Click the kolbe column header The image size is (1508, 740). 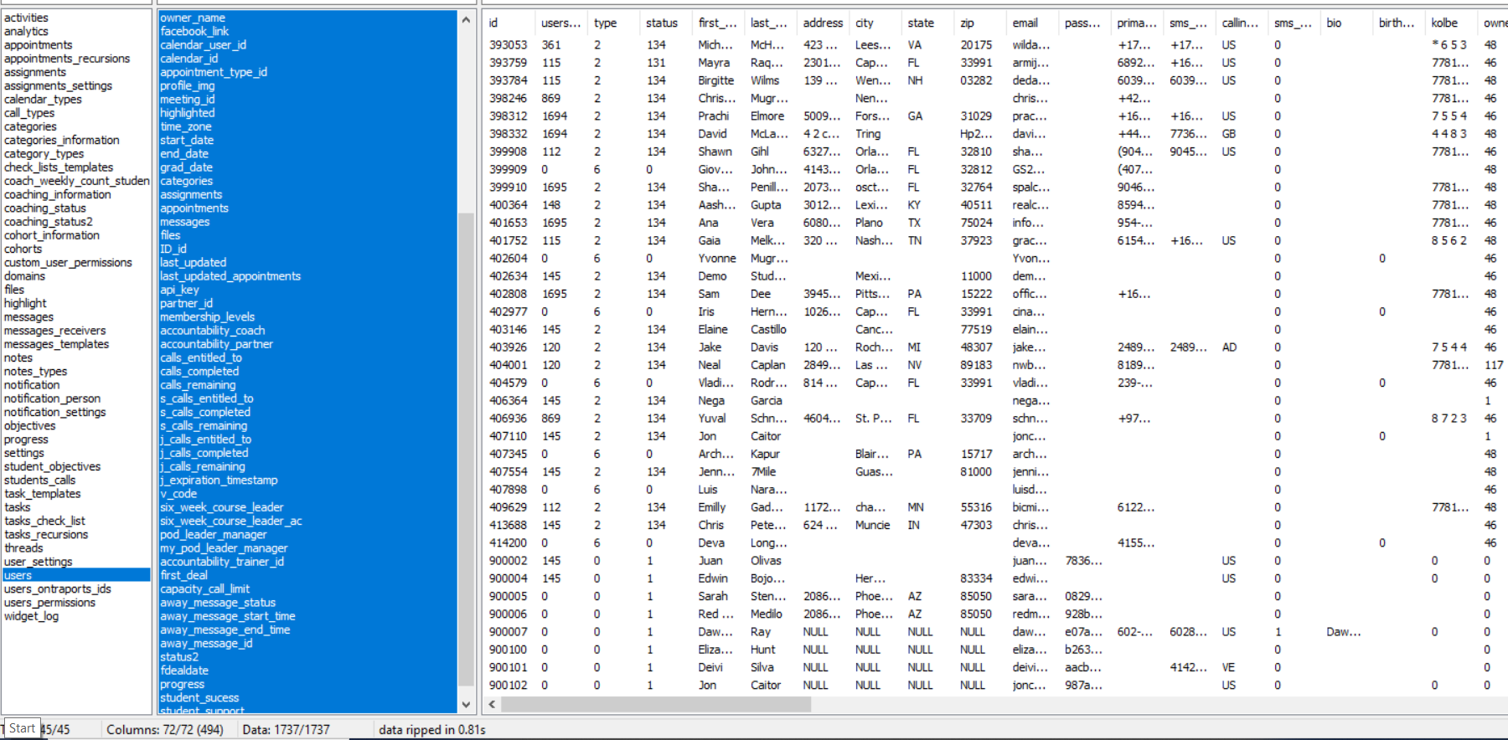(1444, 23)
